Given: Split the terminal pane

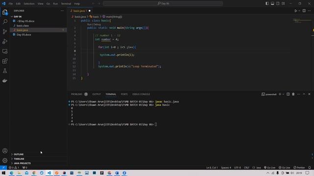Looking at the screenshot, I should [288, 94].
